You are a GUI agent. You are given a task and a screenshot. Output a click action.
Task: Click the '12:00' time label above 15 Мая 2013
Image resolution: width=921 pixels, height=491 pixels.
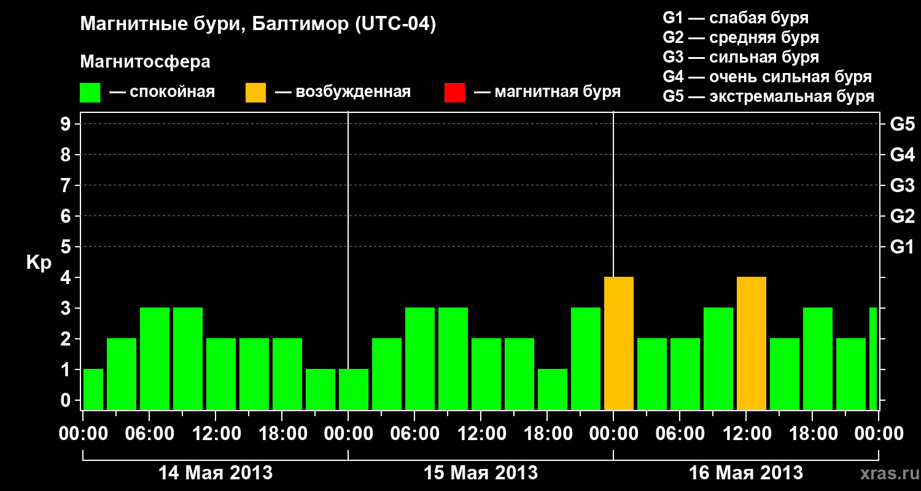point(481,434)
